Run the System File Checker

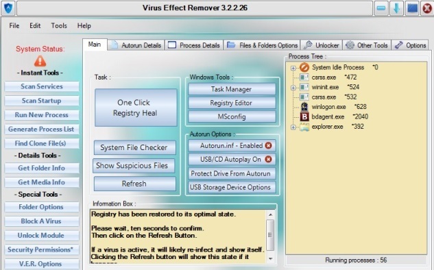coord(134,147)
